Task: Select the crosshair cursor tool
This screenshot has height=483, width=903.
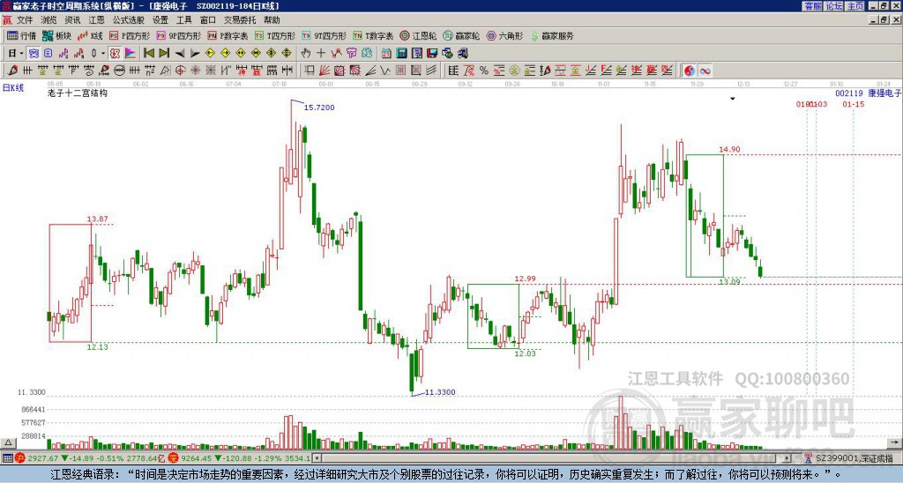Action: (x=321, y=54)
